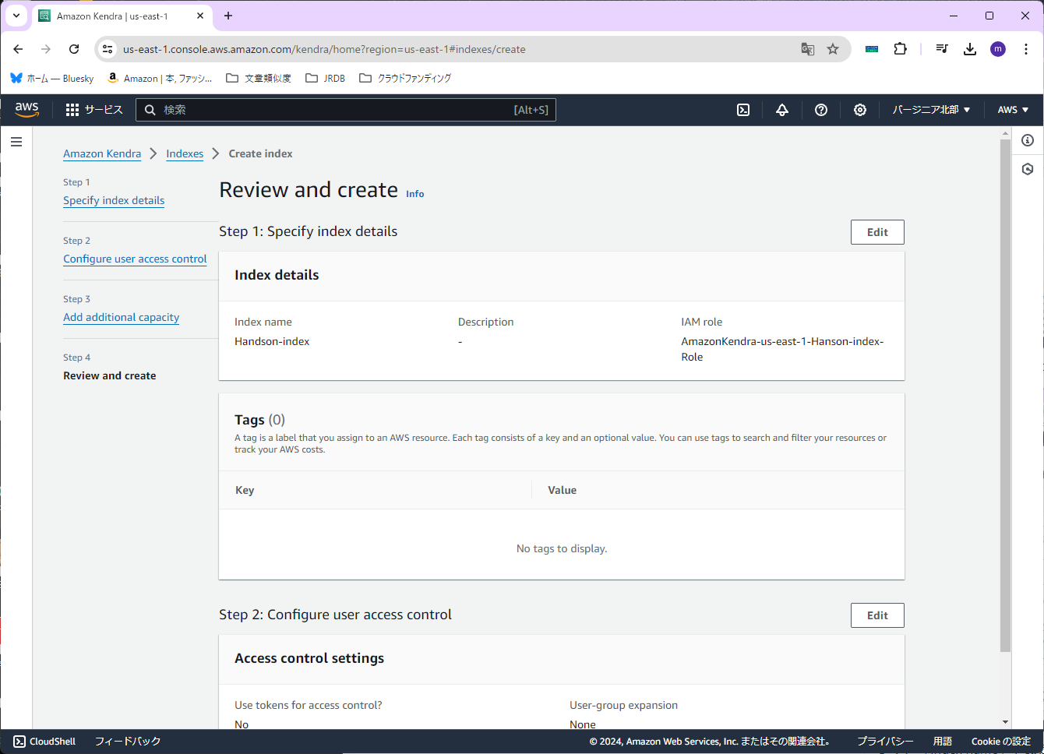Open the browser profile avatar
Viewport: 1044px width, 754px height.
click(998, 49)
